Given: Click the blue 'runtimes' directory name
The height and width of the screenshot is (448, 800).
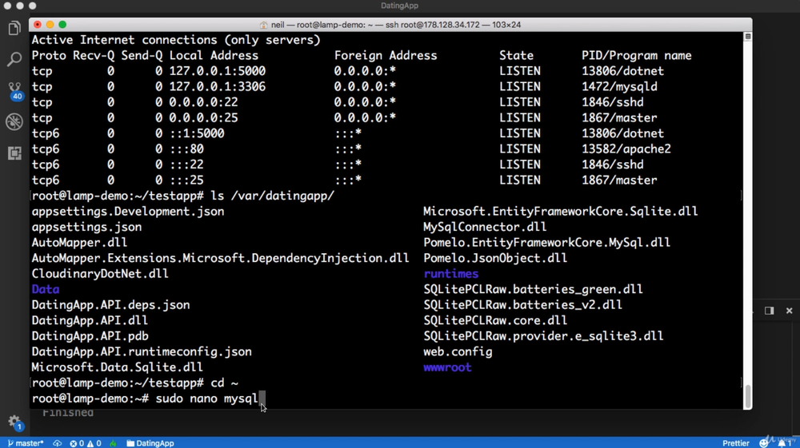Looking at the screenshot, I should [451, 274].
